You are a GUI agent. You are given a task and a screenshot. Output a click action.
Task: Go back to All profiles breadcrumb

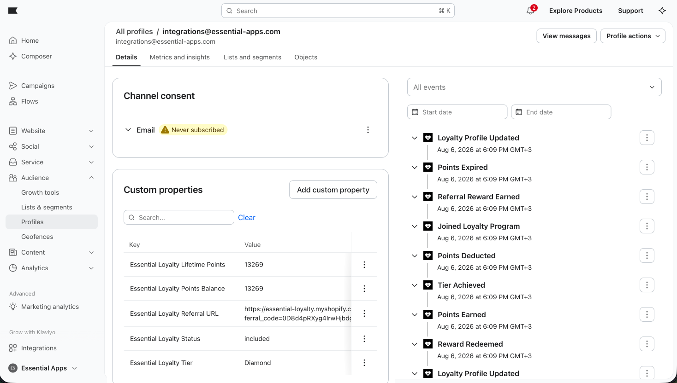(134, 31)
